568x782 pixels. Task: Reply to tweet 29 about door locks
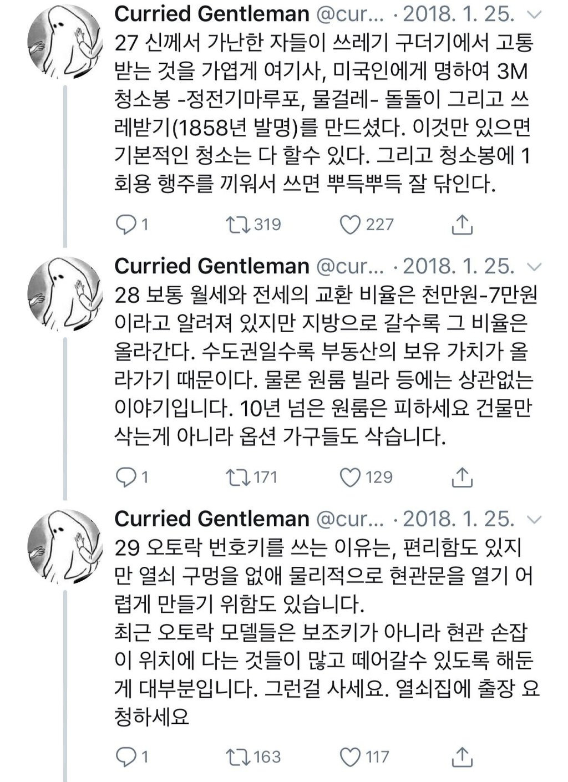coord(126,756)
